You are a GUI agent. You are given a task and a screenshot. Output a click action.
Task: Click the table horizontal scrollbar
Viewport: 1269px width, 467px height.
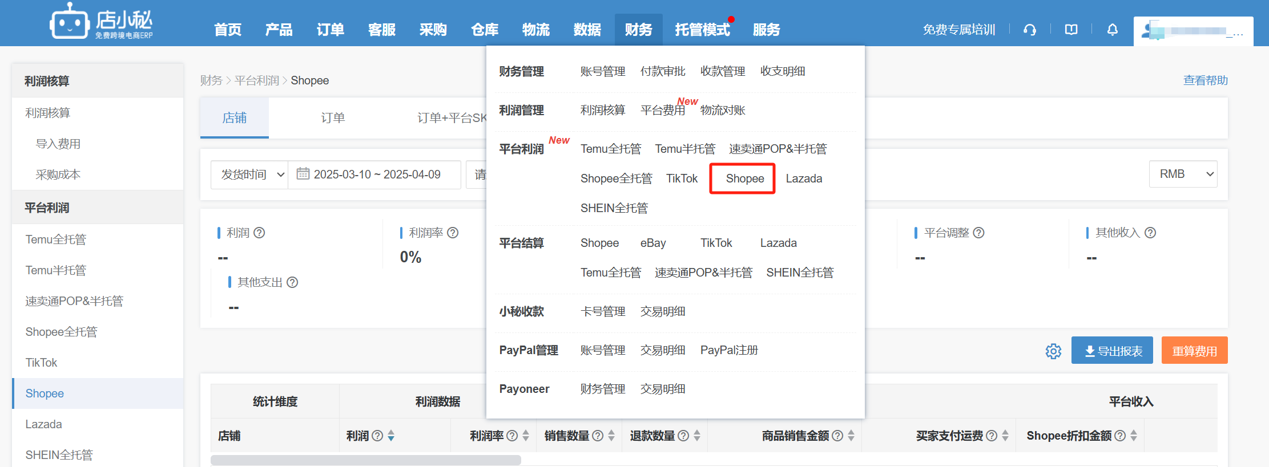pyautogui.click(x=365, y=460)
